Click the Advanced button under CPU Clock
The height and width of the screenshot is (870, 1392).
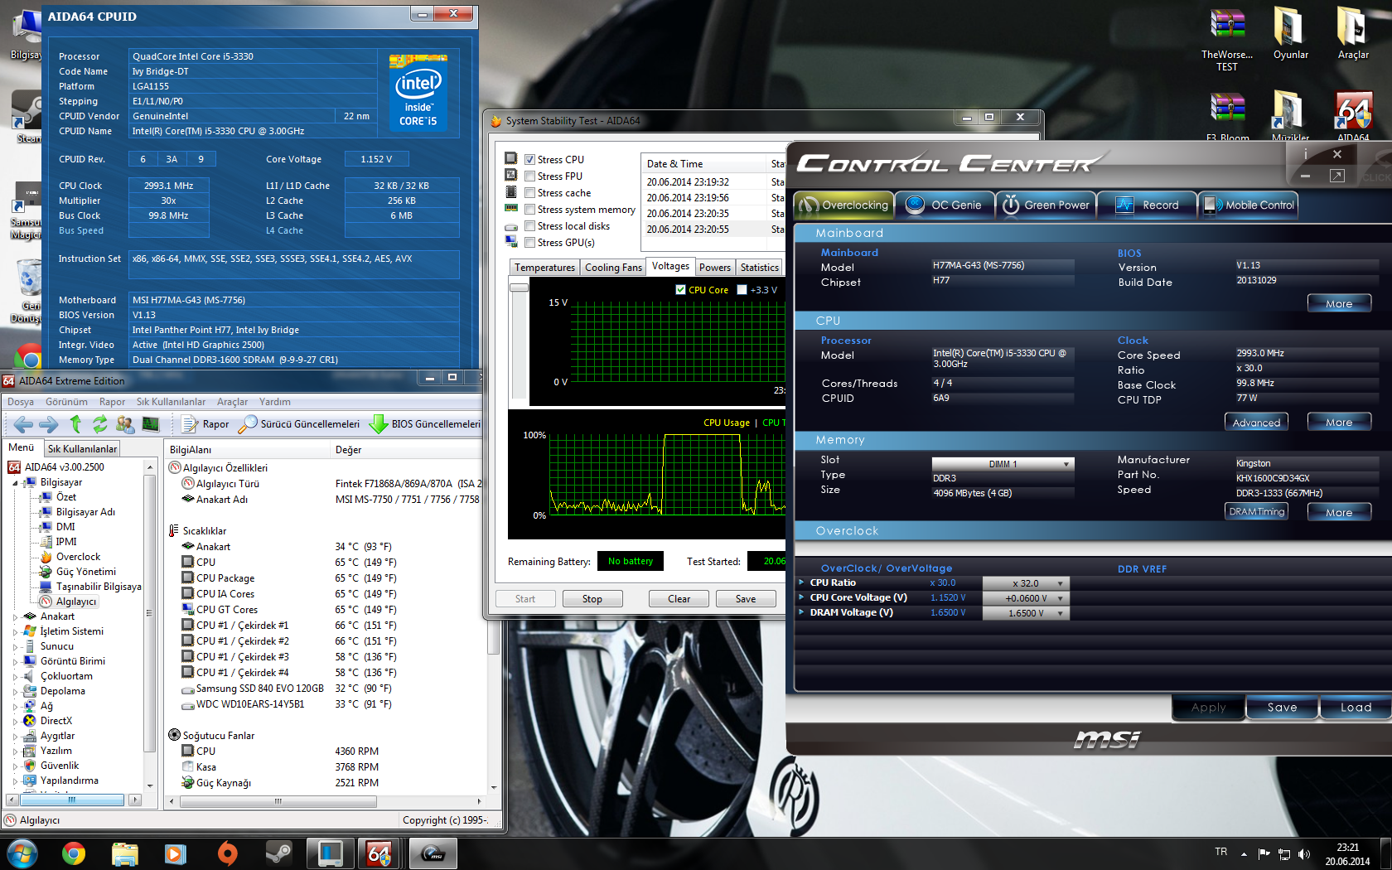[1255, 423]
